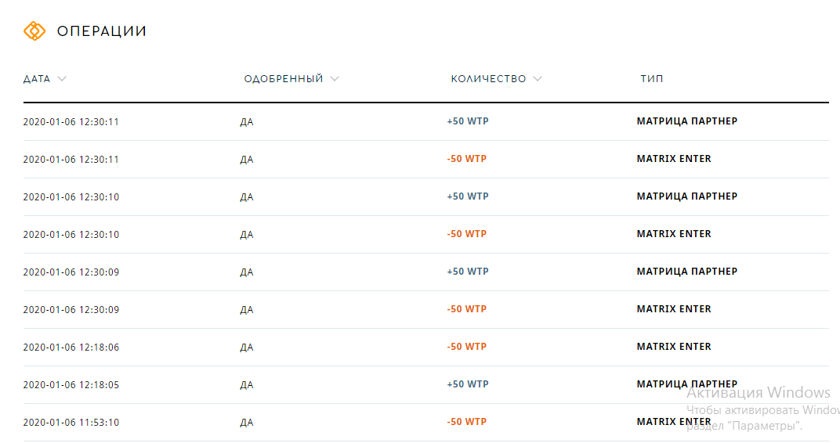
Task: Click the Да approval in 11:53:10 row
Action: 246,423
